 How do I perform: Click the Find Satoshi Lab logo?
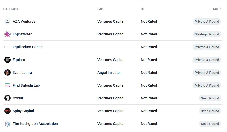(8, 85)
